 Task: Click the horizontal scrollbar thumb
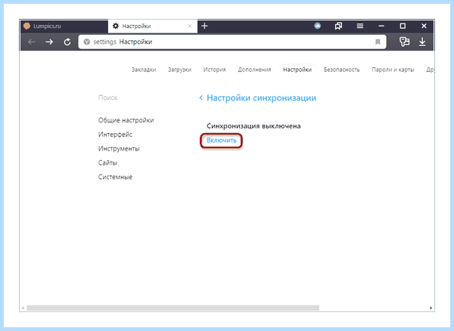(173, 308)
